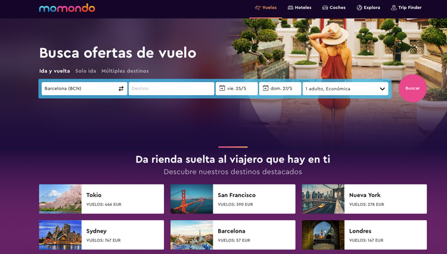447x254 pixels.
Task: Click the globe icon beside Explora
Action: [x=359, y=8]
